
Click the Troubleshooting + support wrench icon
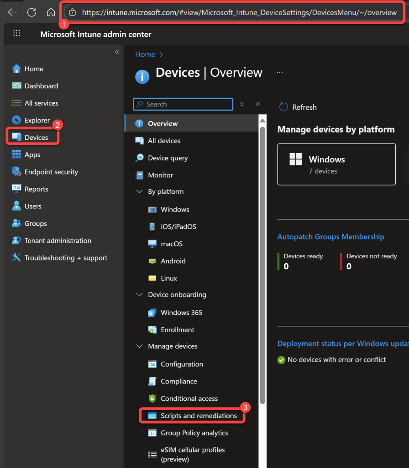17,258
